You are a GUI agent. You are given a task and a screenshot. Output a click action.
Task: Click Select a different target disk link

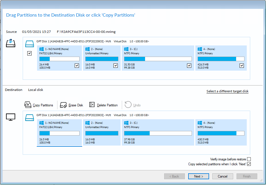pyautogui.click(x=227, y=91)
